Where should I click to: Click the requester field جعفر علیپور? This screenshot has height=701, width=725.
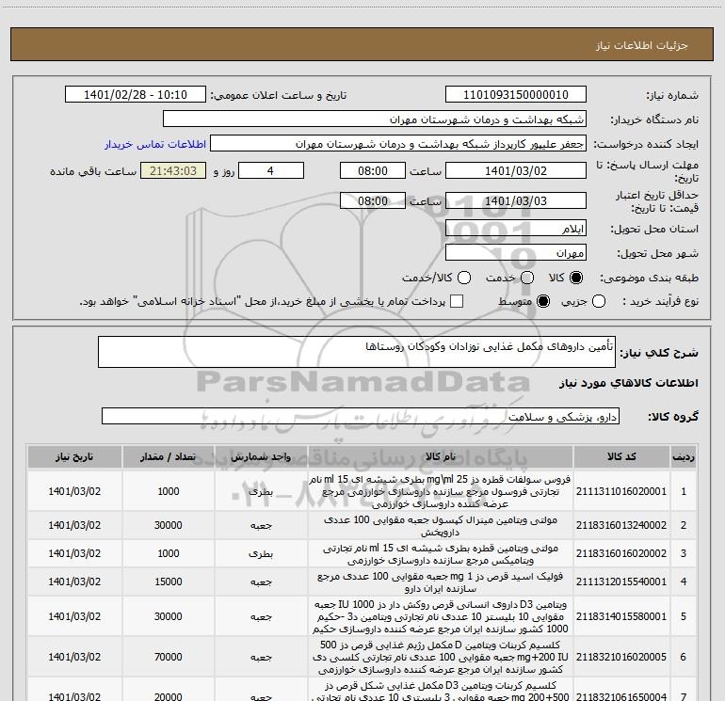coord(398,144)
